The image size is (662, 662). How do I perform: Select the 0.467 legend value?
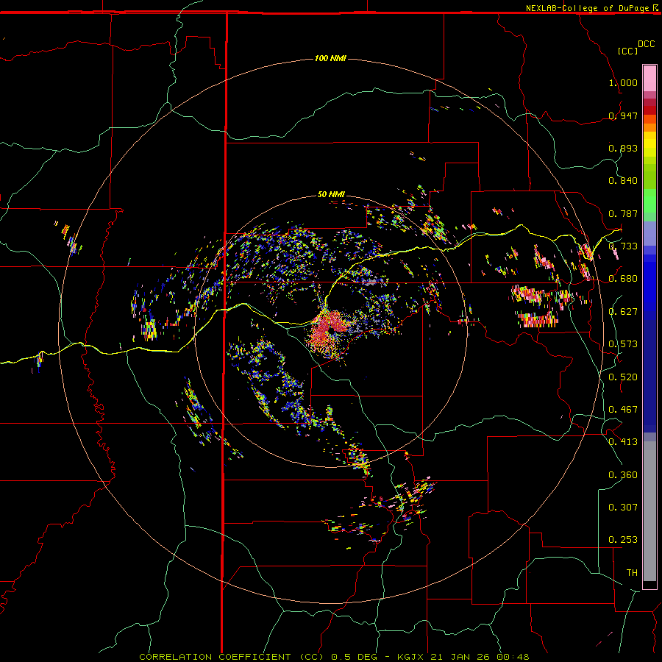point(623,410)
